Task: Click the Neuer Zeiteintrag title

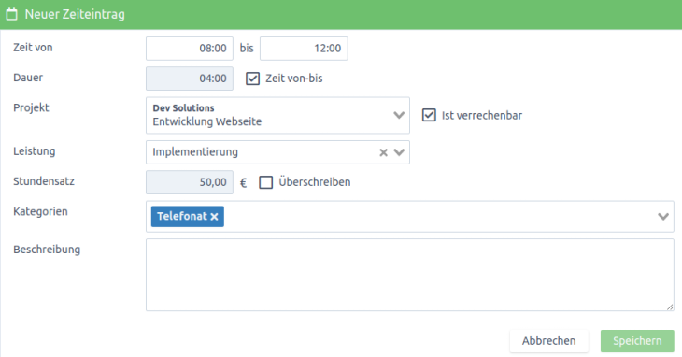Action: tap(75, 14)
